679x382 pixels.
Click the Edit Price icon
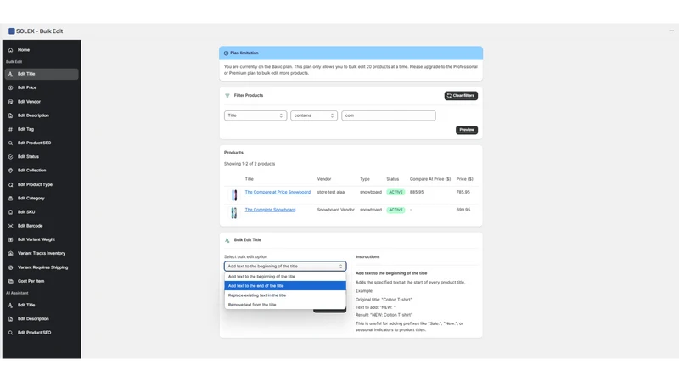(10, 87)
